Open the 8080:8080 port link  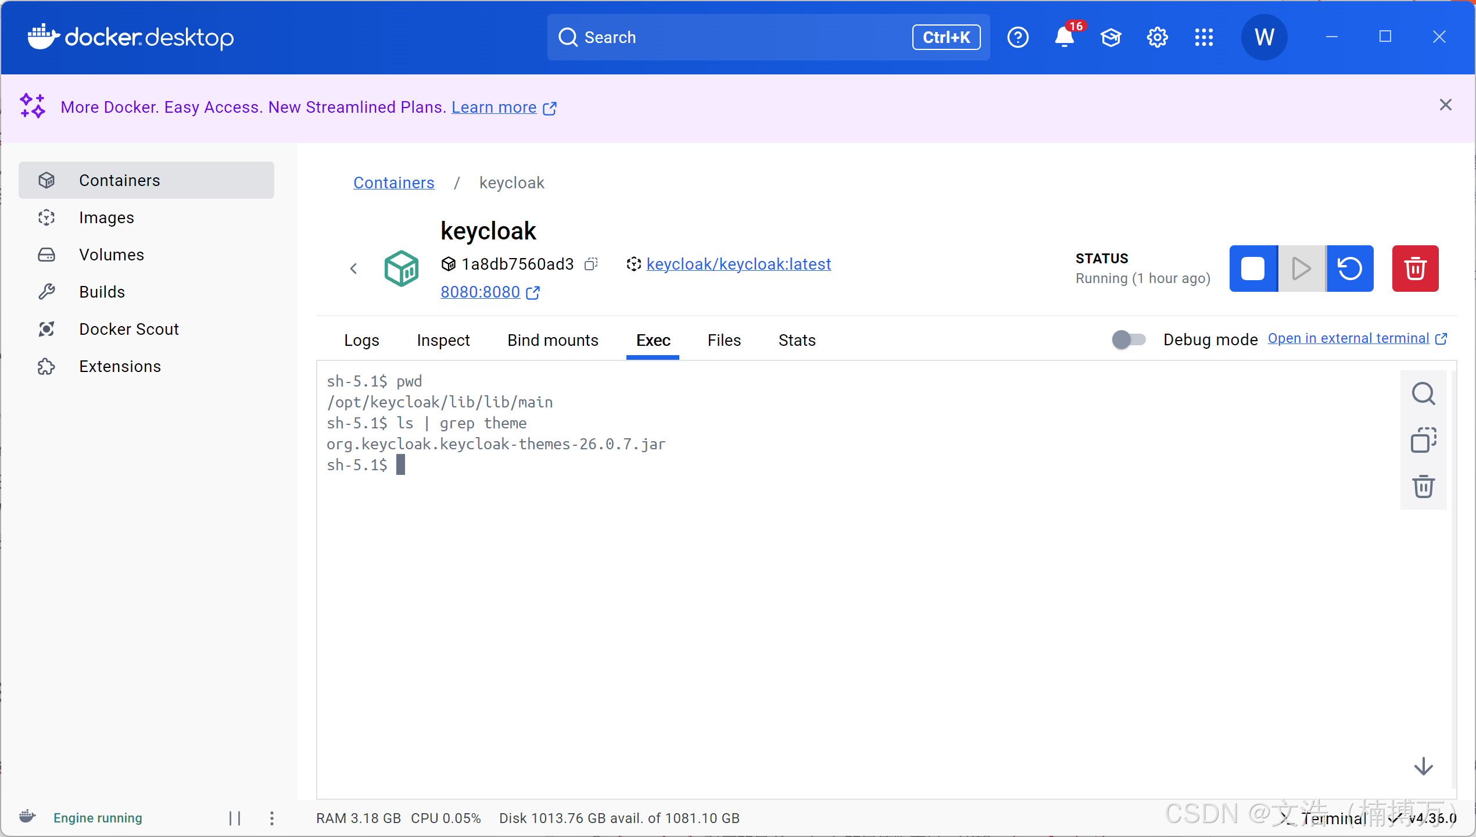pyautogui.click(x=480, y=292)
